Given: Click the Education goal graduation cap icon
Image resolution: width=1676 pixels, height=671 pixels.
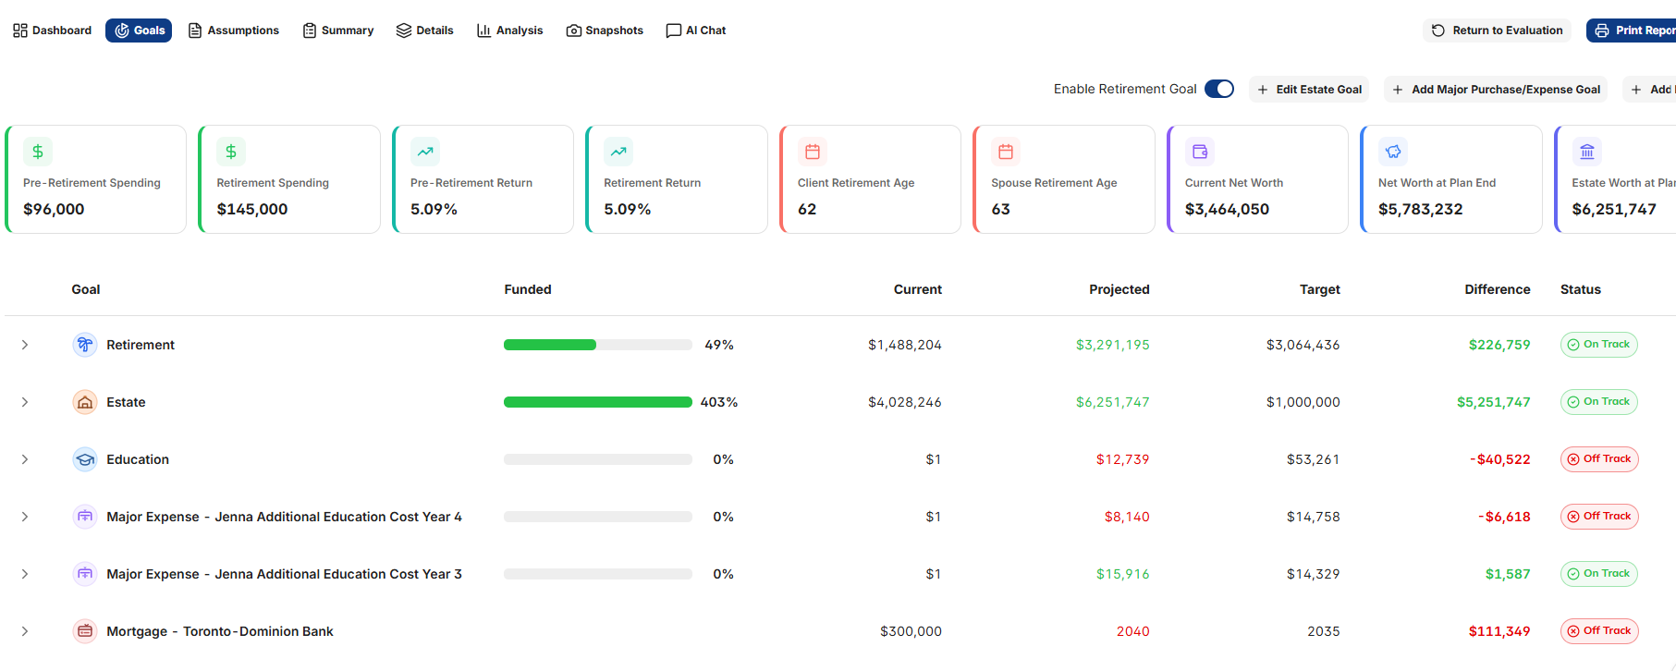Looking at the screenshot, I should point(85,459).
